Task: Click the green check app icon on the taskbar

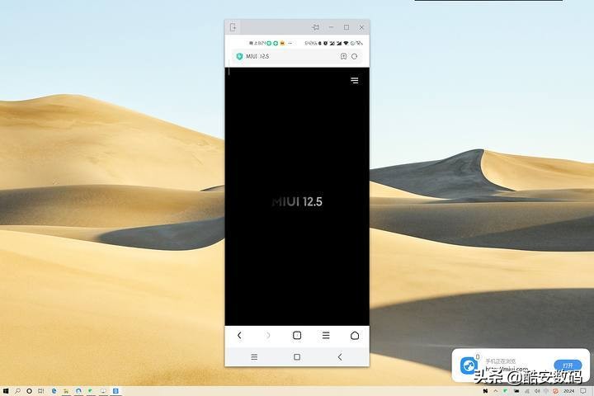Action: click(90, 391)
